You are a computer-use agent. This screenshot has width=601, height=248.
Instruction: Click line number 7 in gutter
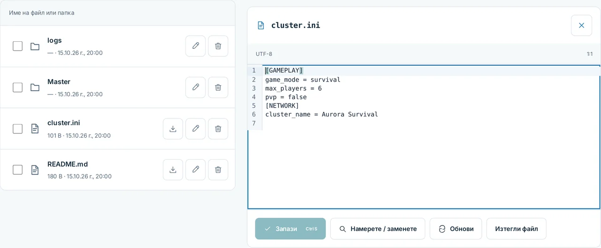pos(254,123)
